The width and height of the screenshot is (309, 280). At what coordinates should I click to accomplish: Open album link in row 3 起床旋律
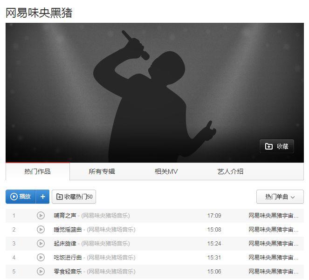(x=273, y=244)
